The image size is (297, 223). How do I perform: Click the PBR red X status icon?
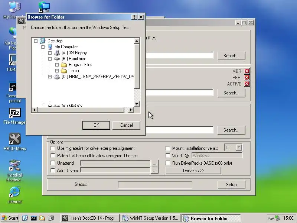[247, 77]
